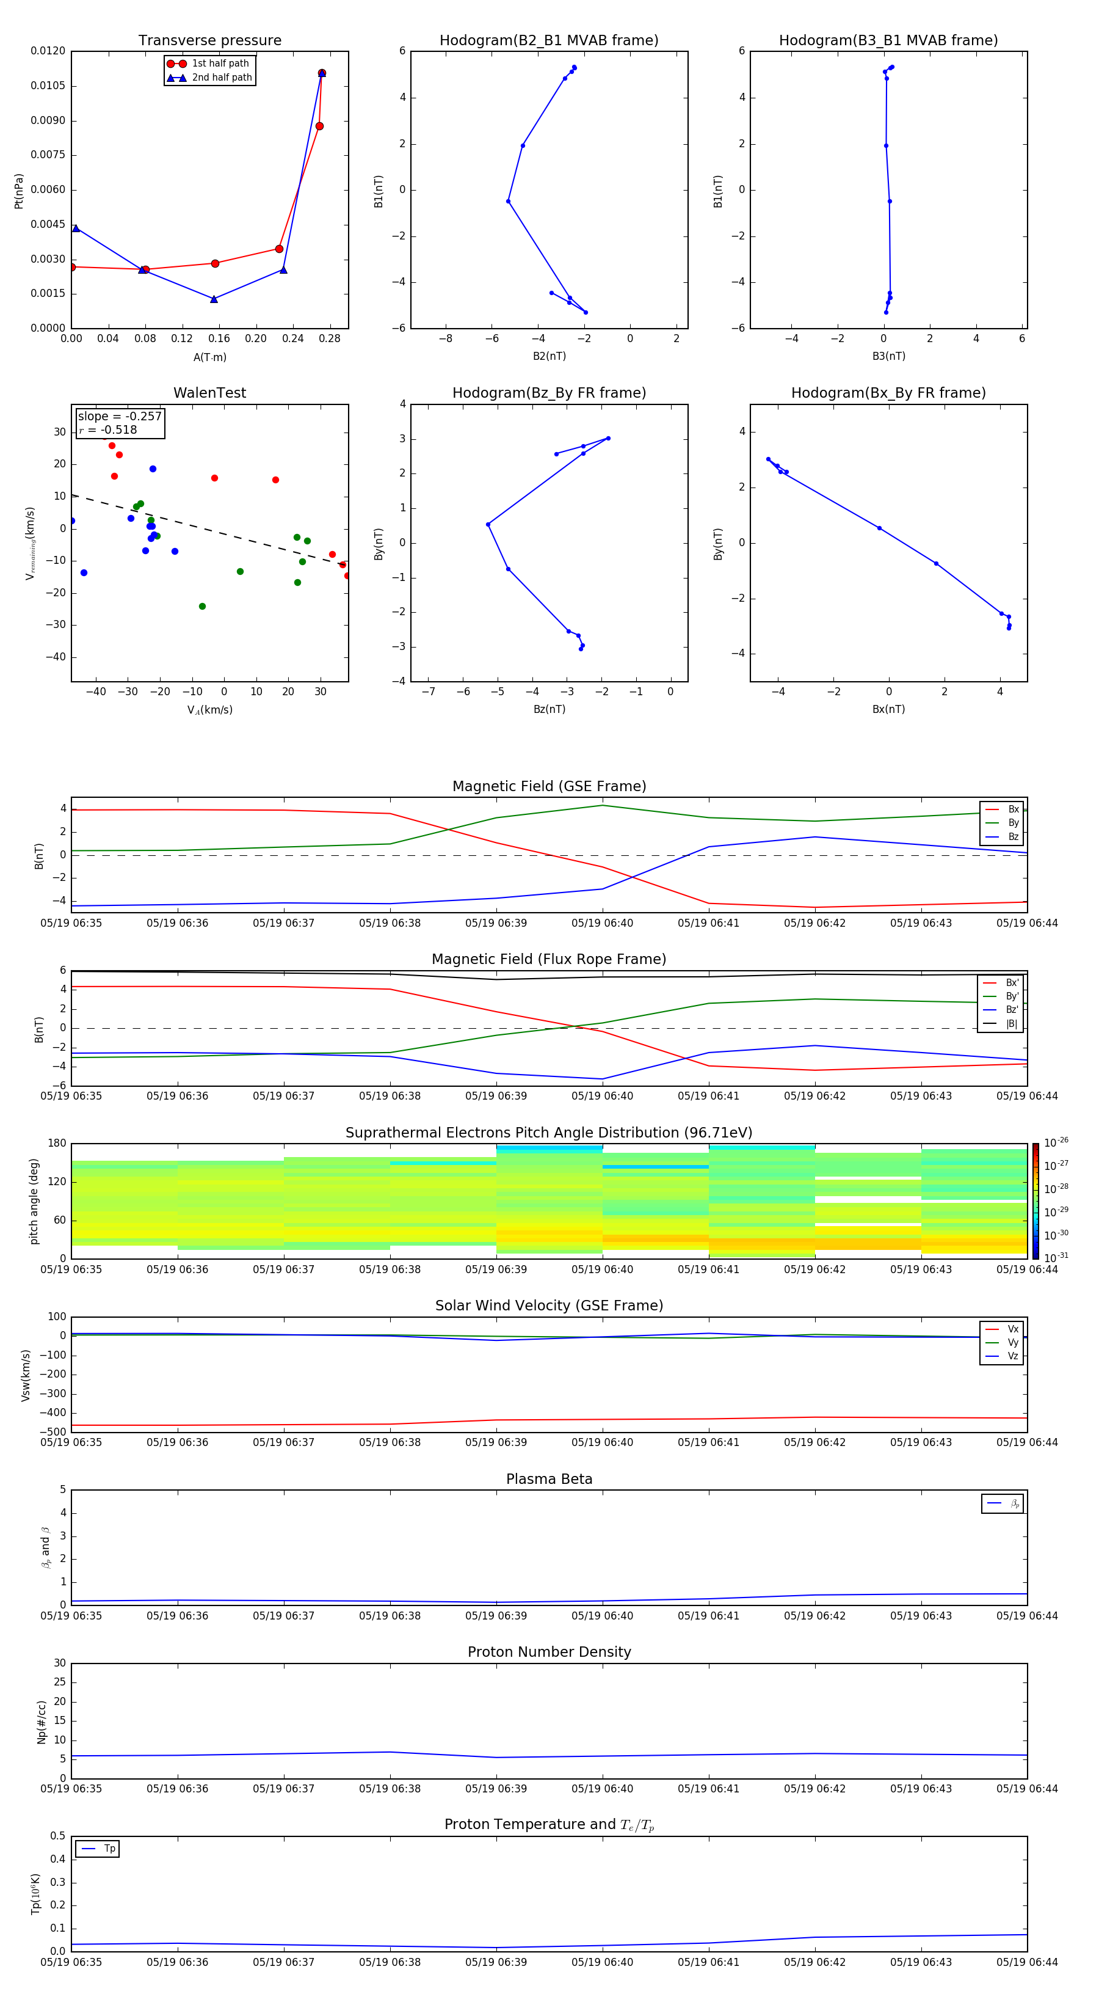
Task: Click the 'Pt(nPa)' y-axis label
Action: point(19,191)
